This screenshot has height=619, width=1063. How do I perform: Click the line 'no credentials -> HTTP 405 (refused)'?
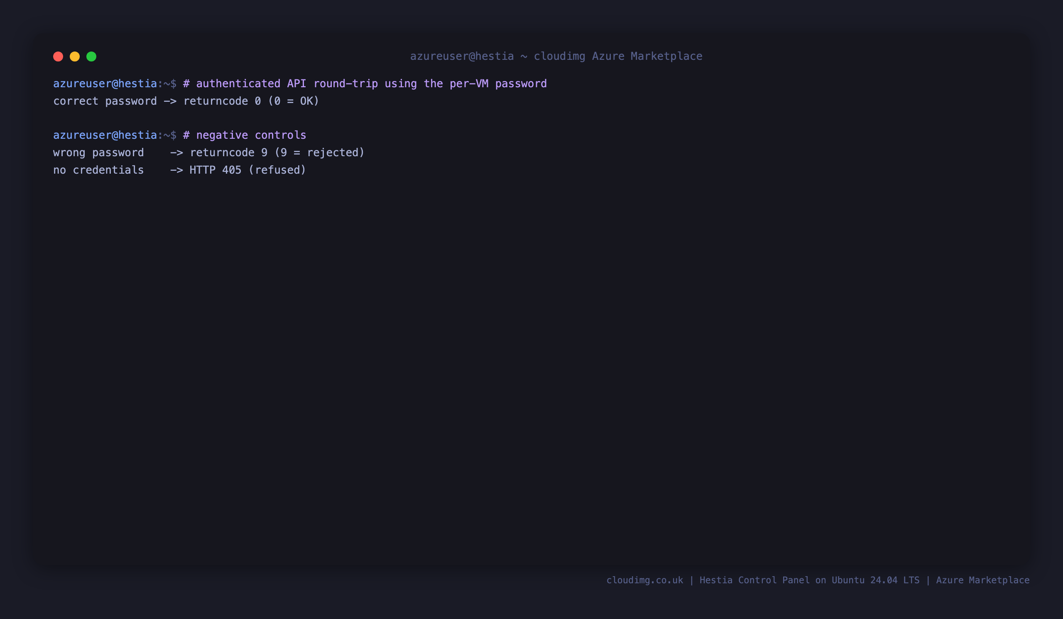[180, 170]
